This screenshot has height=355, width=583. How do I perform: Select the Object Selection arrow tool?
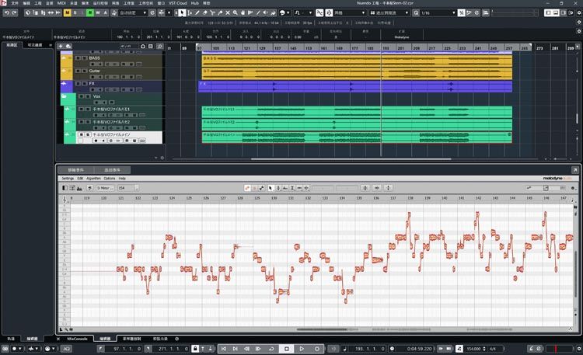tap(182, 12)
